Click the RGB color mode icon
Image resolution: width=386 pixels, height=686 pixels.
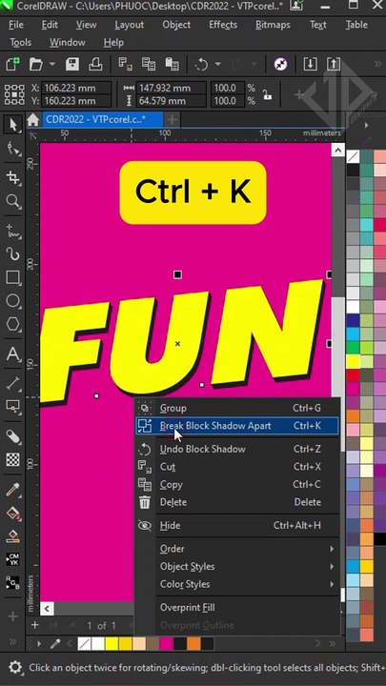click(x=12, y=582)
